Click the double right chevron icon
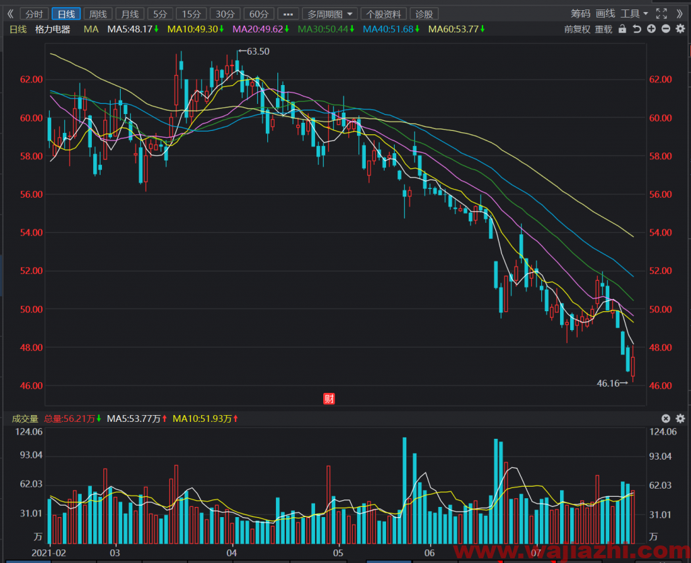 (680, 14)
